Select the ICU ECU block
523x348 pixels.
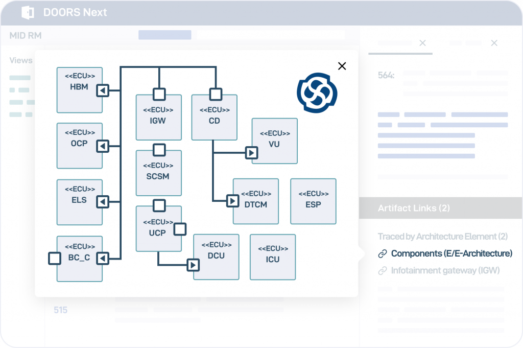point(272,257)
